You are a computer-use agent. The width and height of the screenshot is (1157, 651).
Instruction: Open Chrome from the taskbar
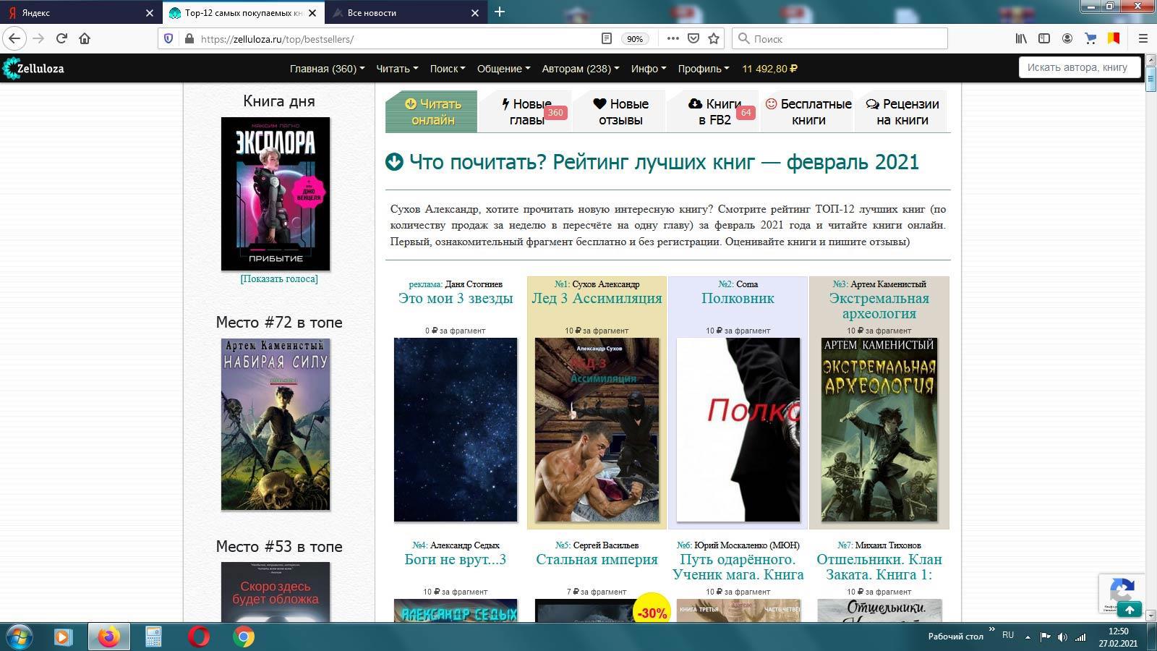click(244, 637)
